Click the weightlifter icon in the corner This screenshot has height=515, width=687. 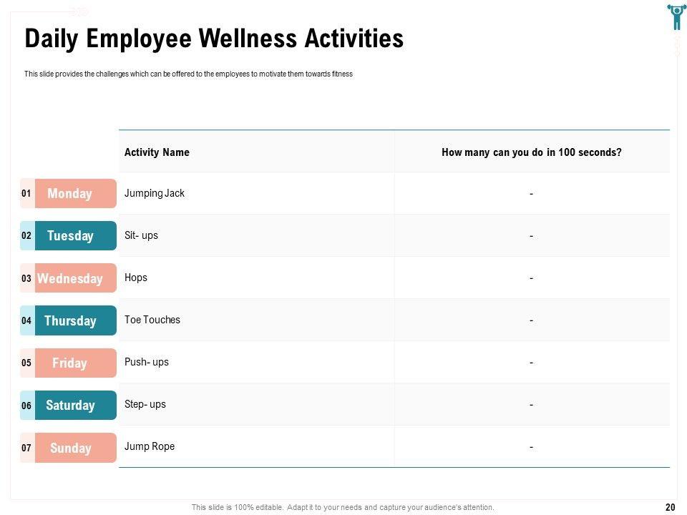pyautogui.click(x=676, y=16)
